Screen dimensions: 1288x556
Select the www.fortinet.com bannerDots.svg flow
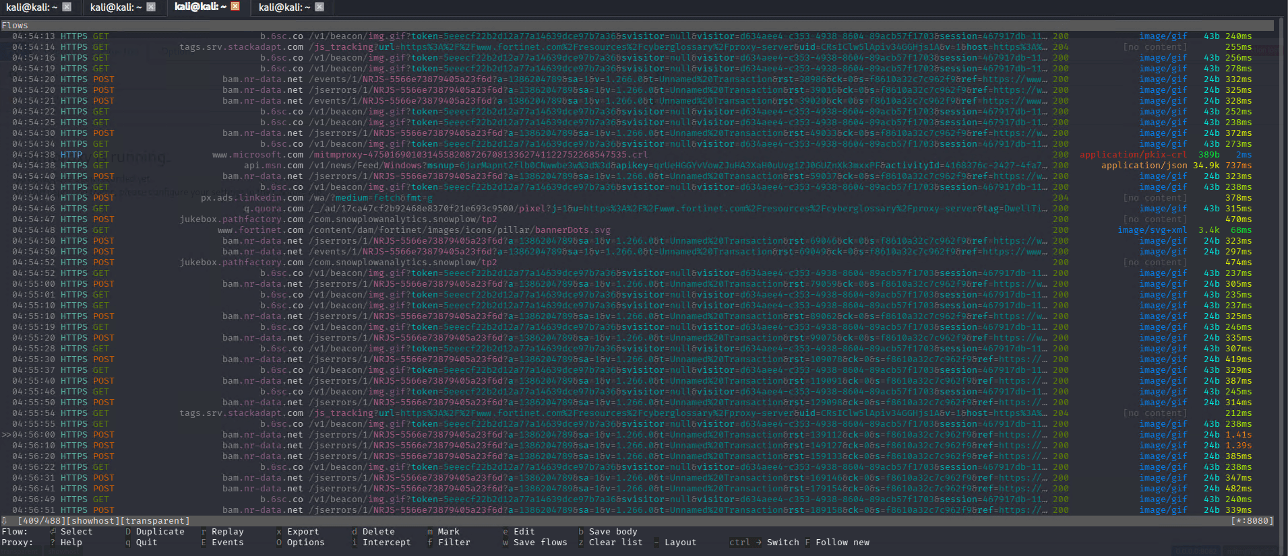click(x=637, y=230)
